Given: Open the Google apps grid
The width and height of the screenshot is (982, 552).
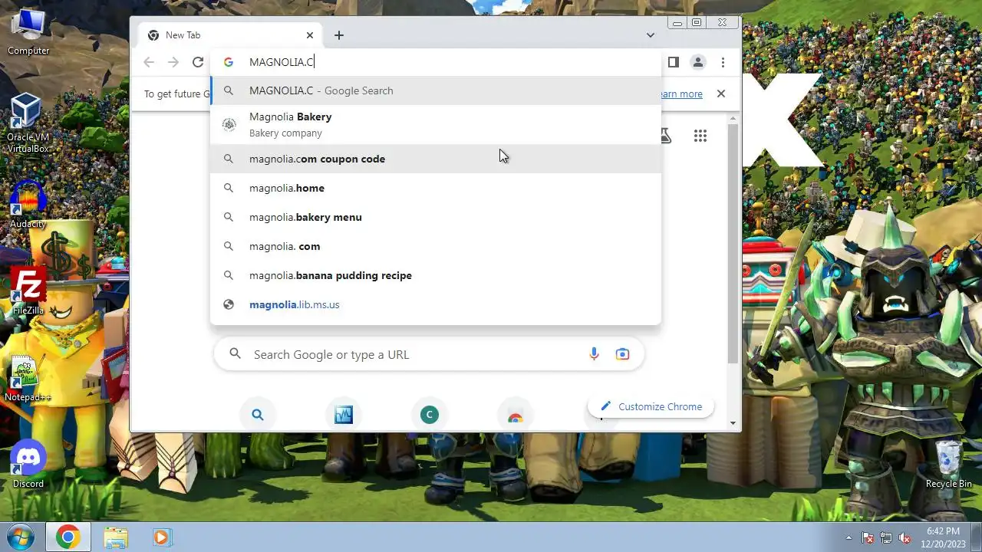Looking at the screenshot, I should 700,136.
